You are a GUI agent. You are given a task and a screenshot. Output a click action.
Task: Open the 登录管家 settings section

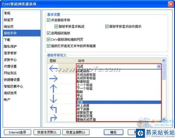point(22,53)
